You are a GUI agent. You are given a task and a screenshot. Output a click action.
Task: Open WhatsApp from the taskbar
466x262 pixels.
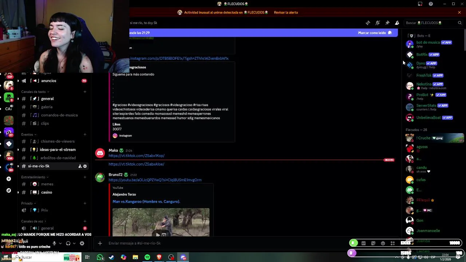click(x=100, y=257)
